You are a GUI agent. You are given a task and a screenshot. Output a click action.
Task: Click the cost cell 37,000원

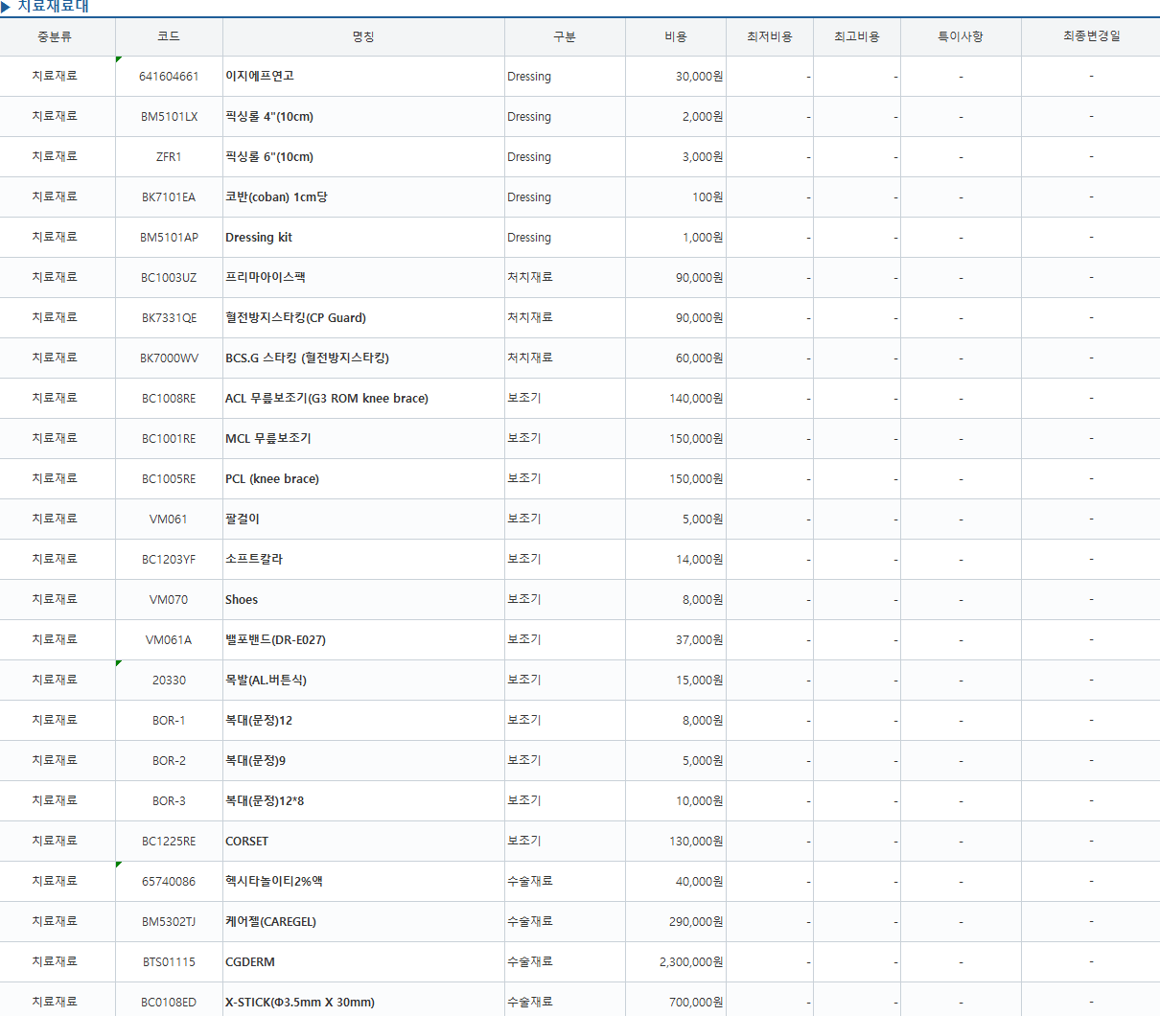(676, 640)
